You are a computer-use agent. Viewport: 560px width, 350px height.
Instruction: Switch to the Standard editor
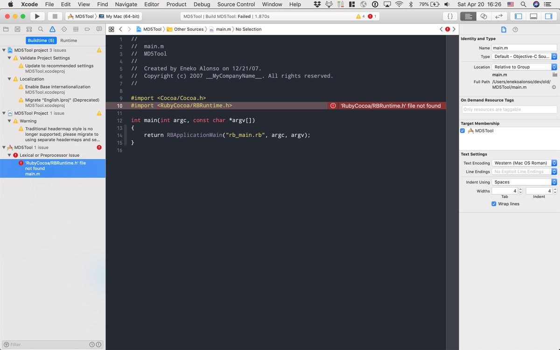click(x=469, y=16)
